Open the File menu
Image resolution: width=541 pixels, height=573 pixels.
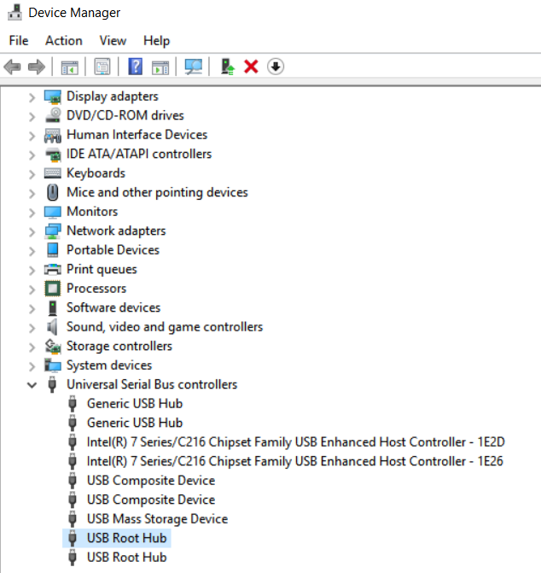19,41
